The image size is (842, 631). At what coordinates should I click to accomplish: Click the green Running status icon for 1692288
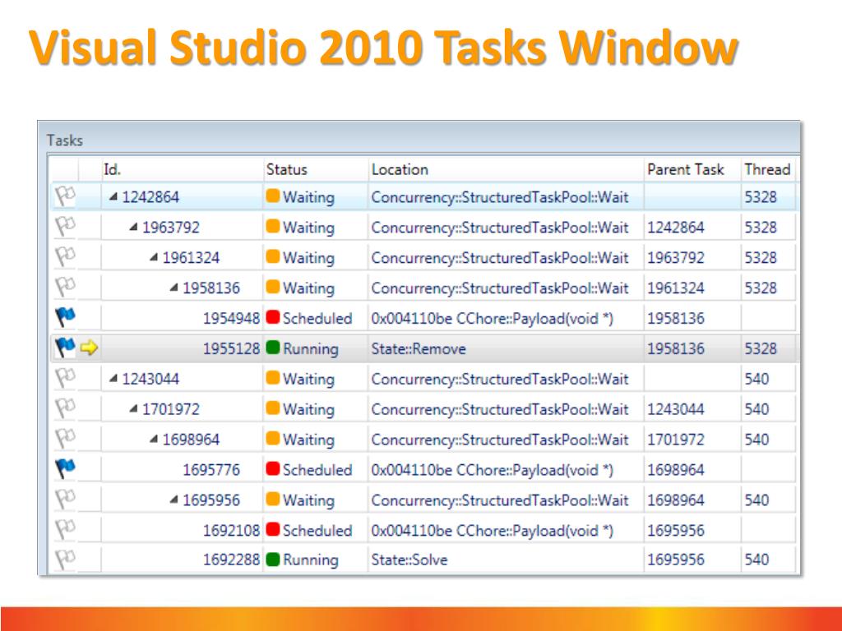[273, 560]
